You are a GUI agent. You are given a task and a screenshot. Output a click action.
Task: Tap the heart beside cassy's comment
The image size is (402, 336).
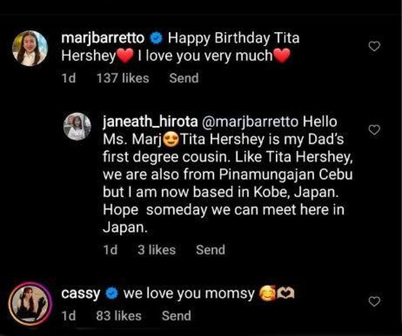tap(374, 301)
